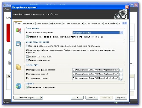
Task: Click the Help question mark icon
Action: point(18,86)
